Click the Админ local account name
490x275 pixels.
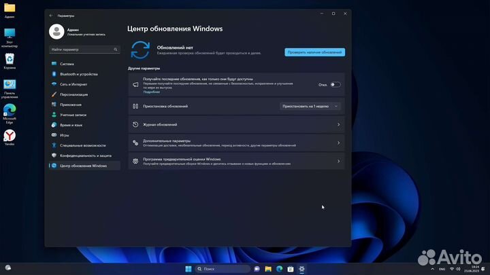(x=73, y=30)
